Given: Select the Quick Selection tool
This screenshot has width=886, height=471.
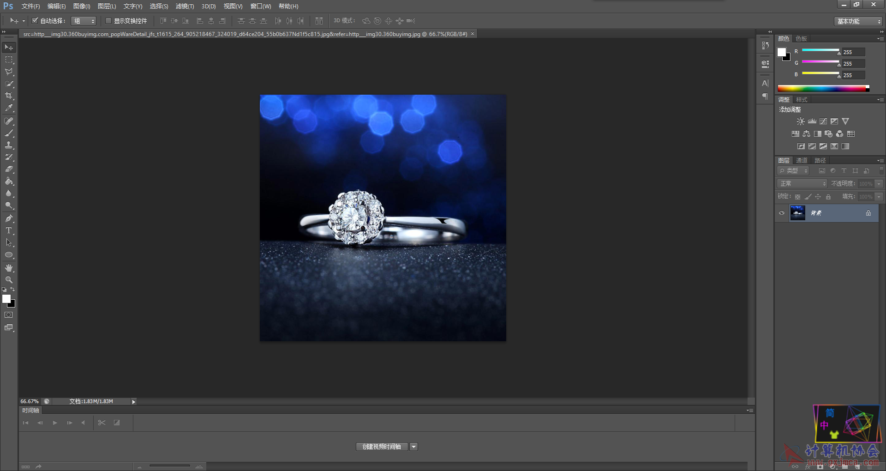Looking at the screenshot, I should pos(9,84).
